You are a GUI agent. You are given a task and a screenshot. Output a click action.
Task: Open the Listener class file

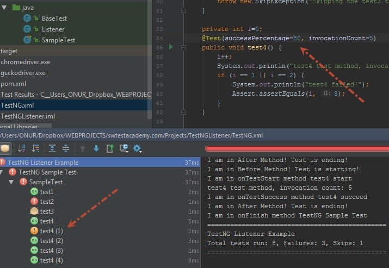tap(53, 29)
